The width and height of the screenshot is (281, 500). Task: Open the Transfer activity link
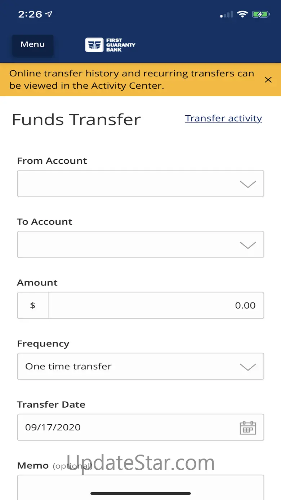point(223,118)
